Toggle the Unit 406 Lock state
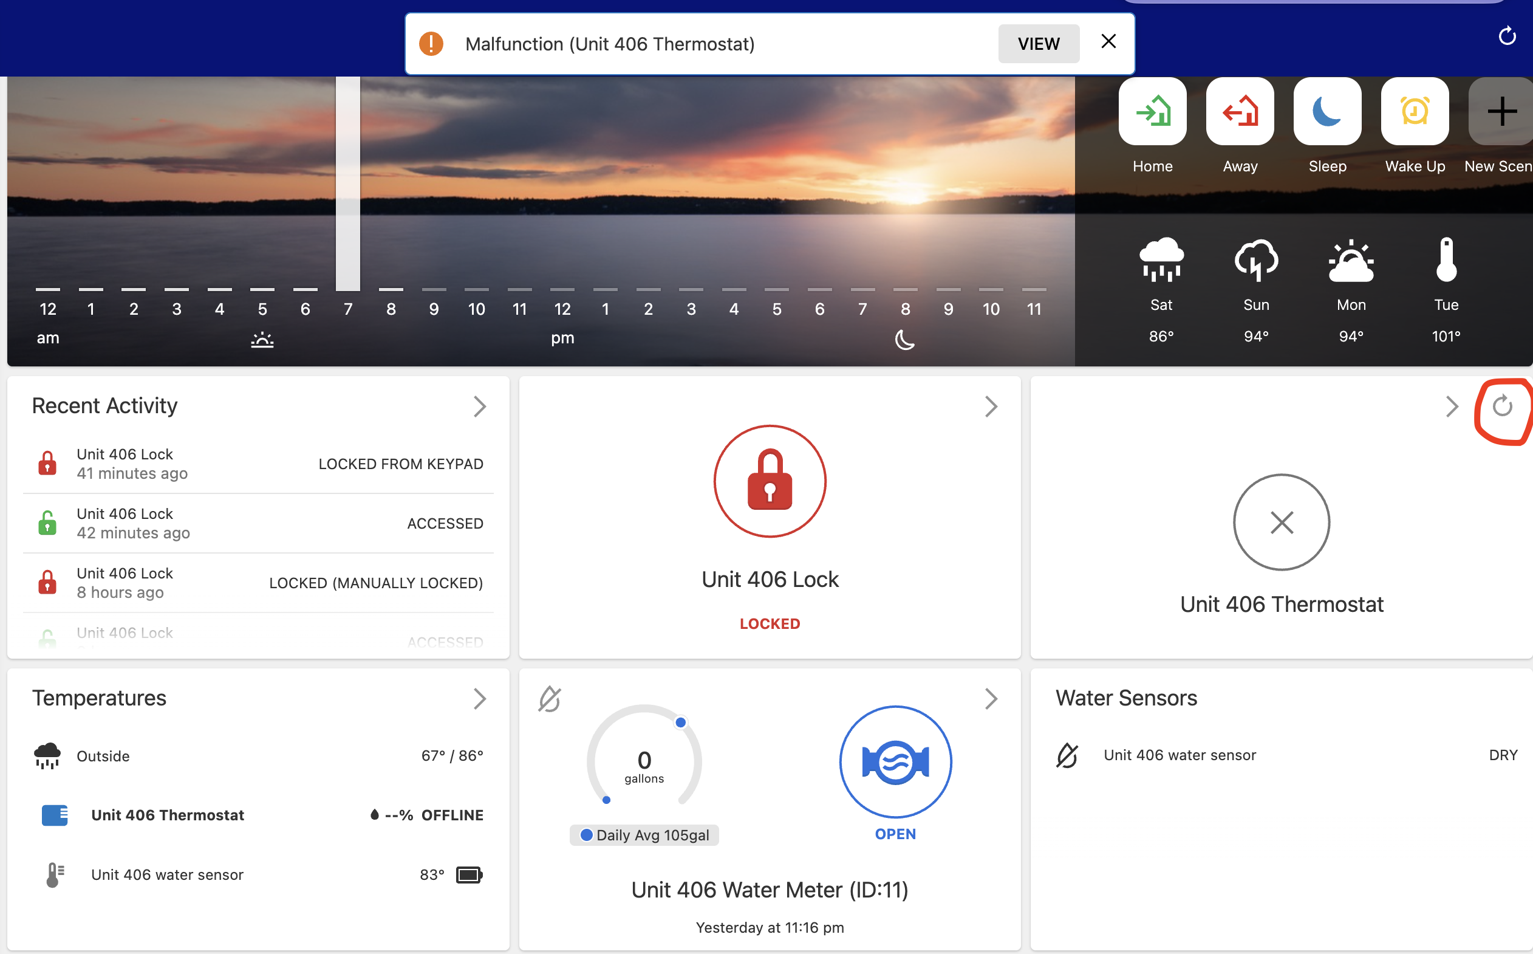1533x954 pixels. tap(770, 481)
